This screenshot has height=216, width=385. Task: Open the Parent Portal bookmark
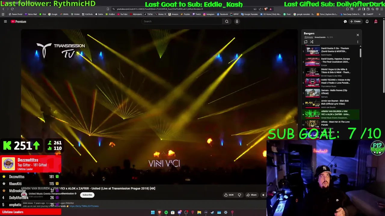pos(16,14)
